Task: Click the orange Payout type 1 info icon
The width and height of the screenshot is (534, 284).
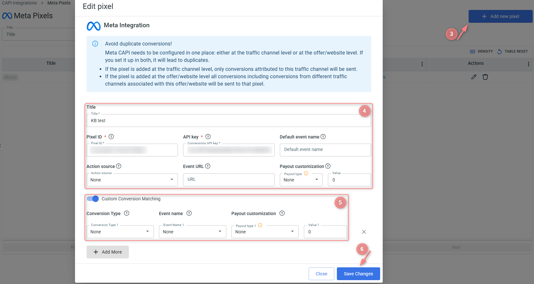Action: [x=260, y=225]
